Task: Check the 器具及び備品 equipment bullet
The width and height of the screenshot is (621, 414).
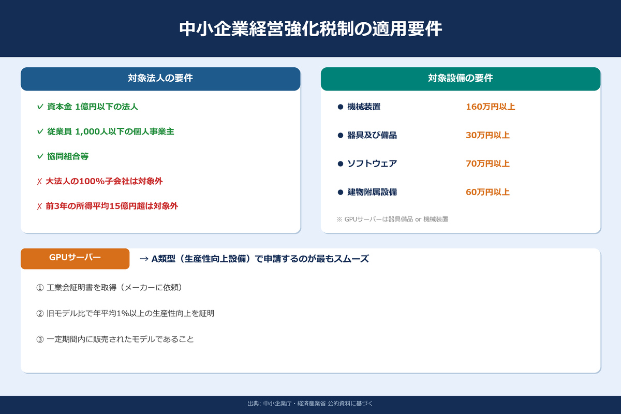Action: [x=340, y=136]
